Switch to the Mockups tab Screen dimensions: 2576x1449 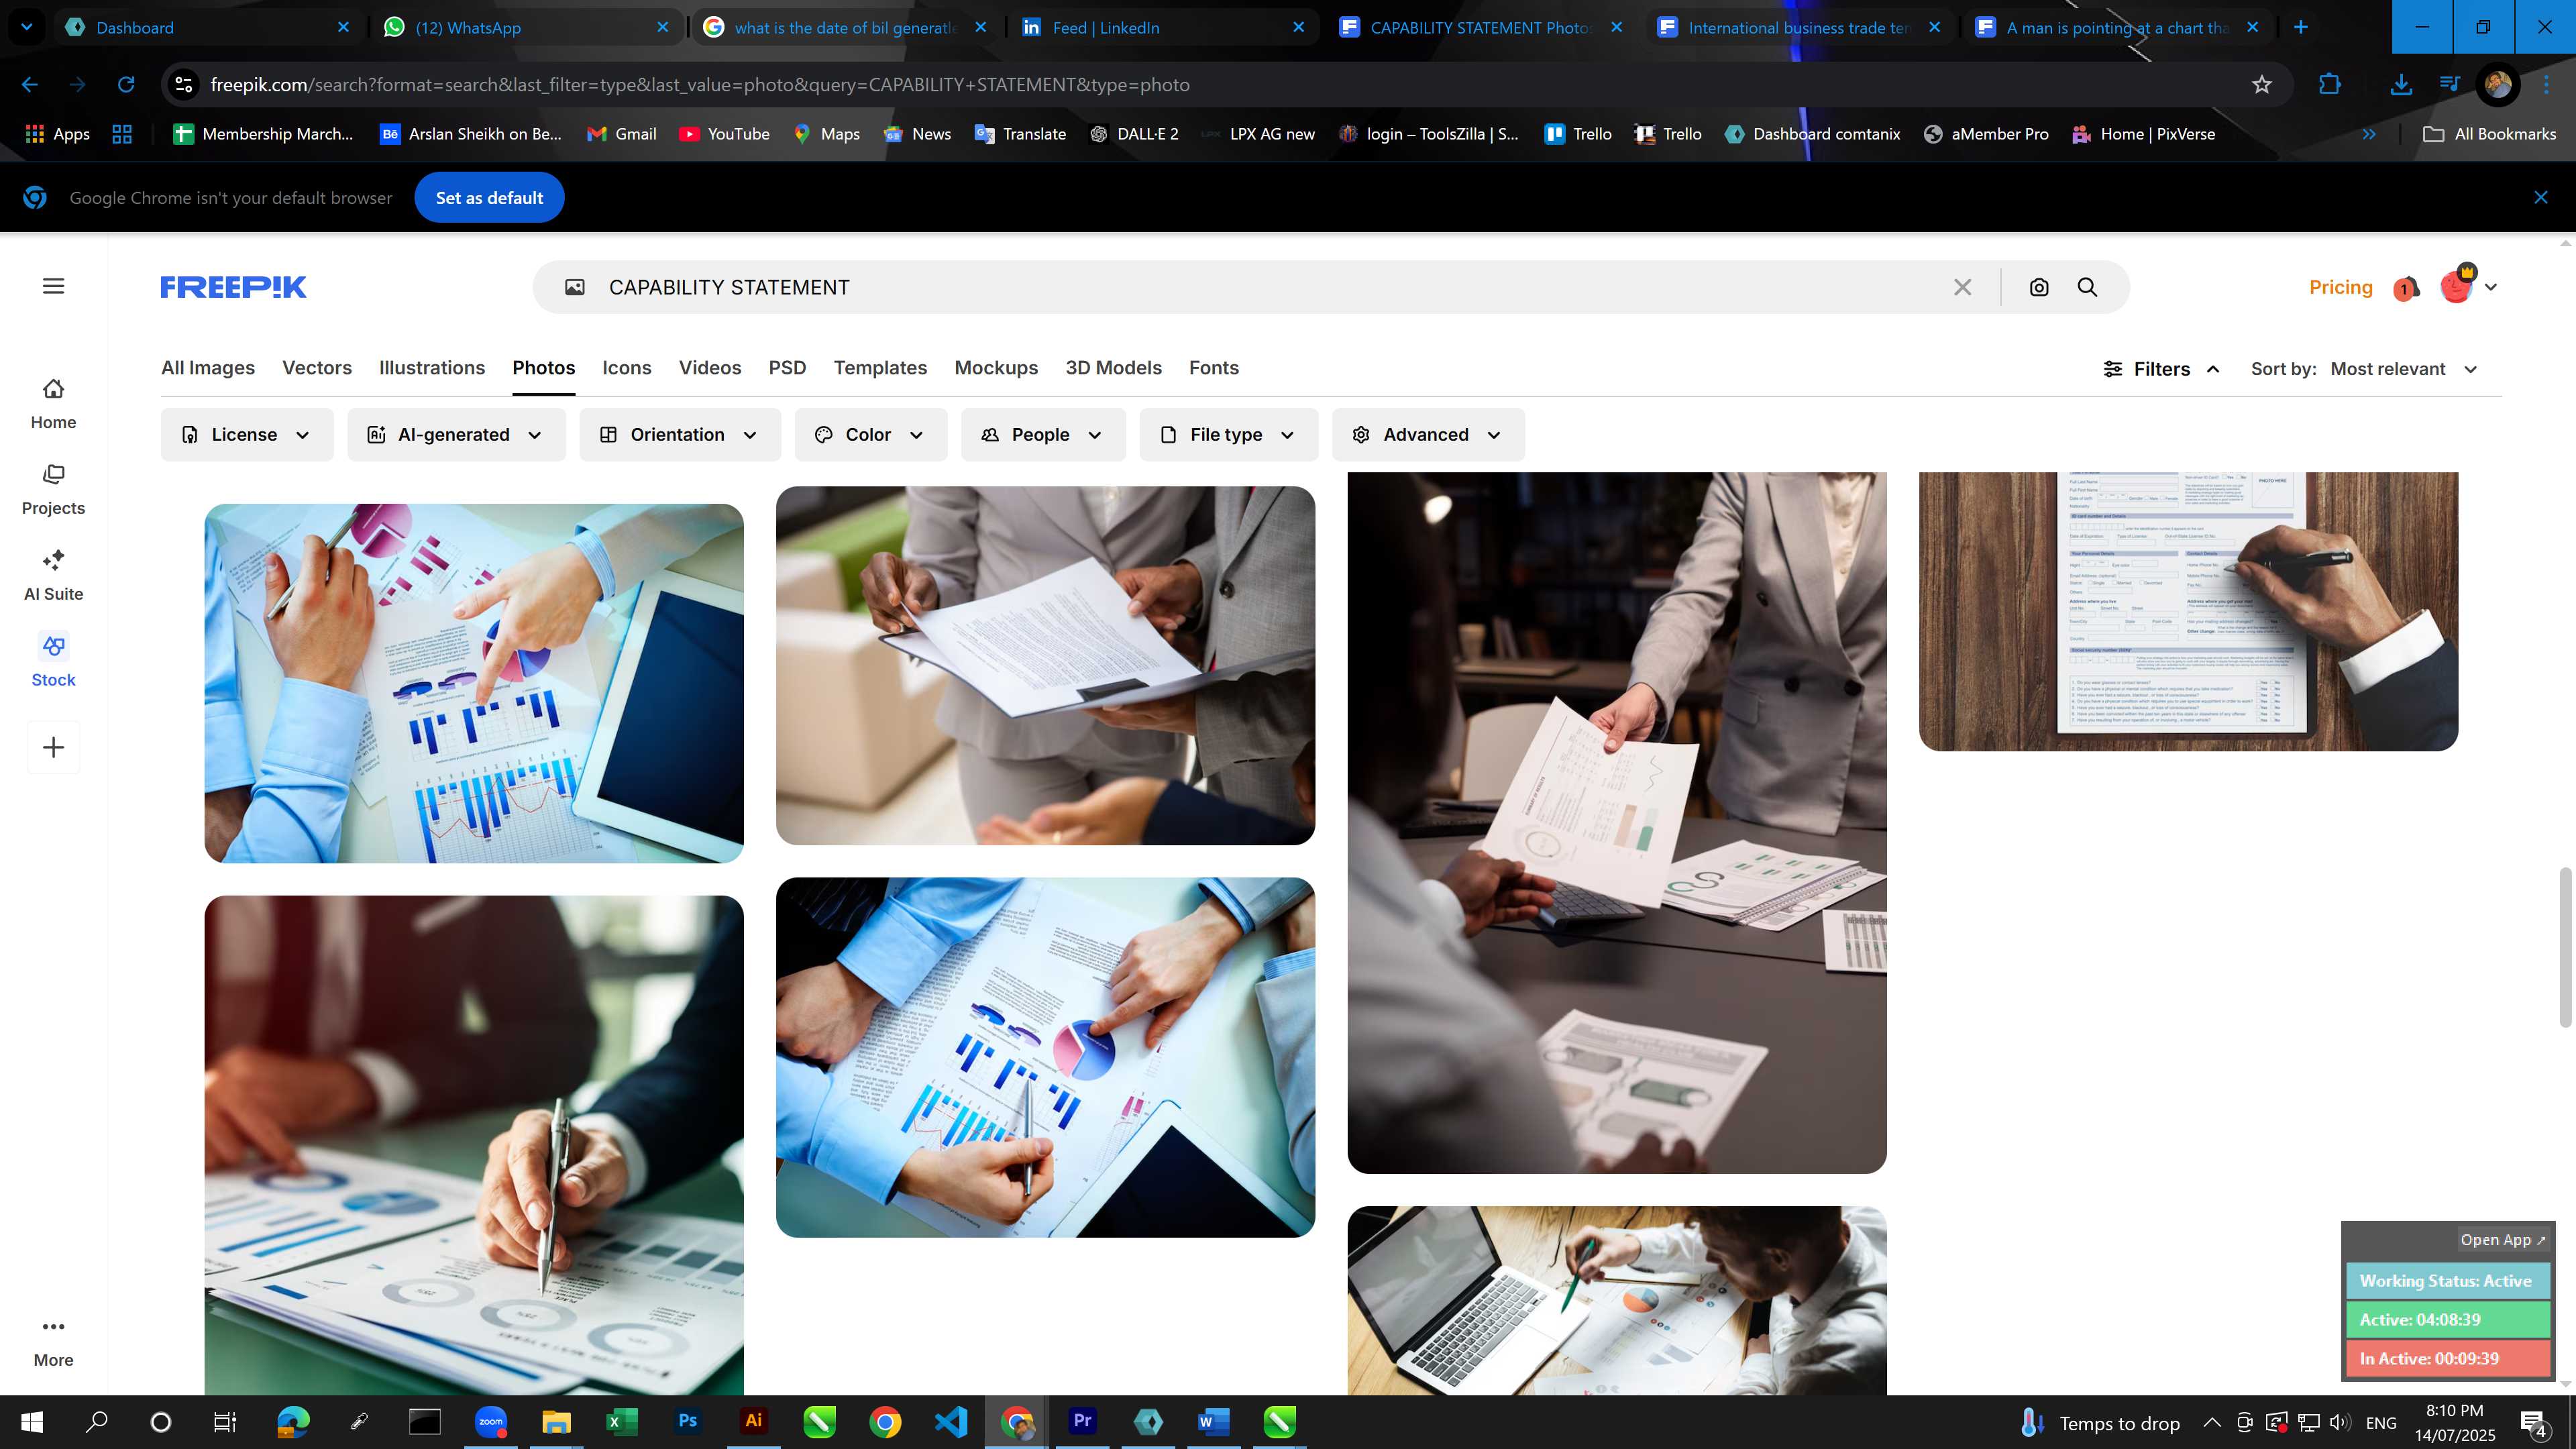pyautogui.click(x=996, y=367)
